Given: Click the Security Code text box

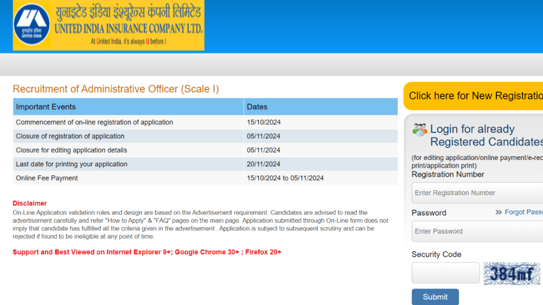Looking at the screenshot, I should pos(445,273).
